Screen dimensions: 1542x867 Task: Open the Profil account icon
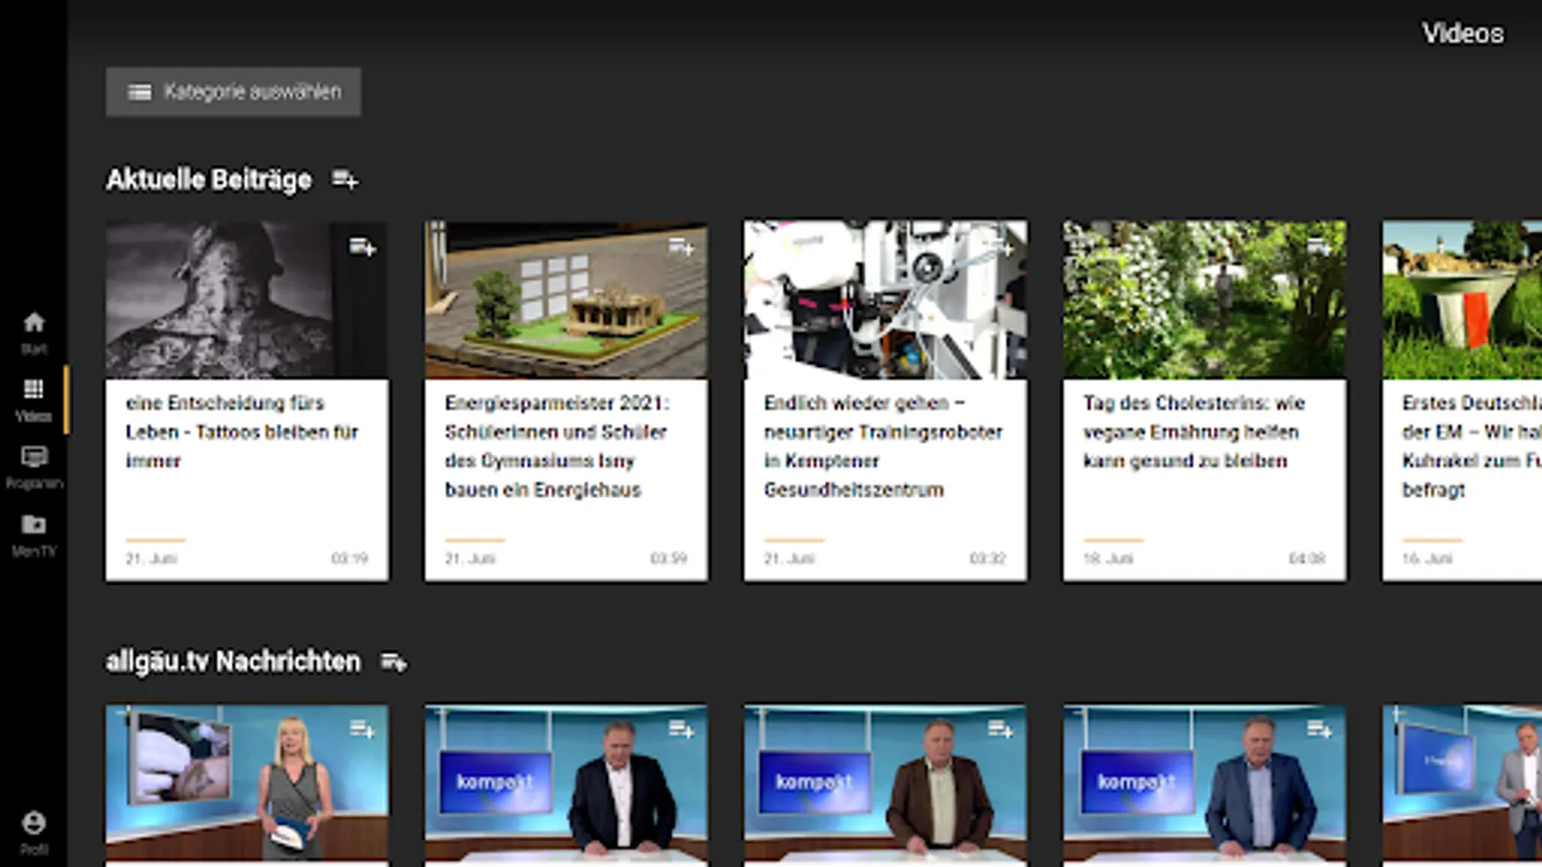[x=34, y=832]
